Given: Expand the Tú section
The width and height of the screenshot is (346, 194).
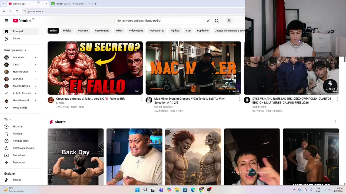Looking at the screenshot, I should click(8, 119).
